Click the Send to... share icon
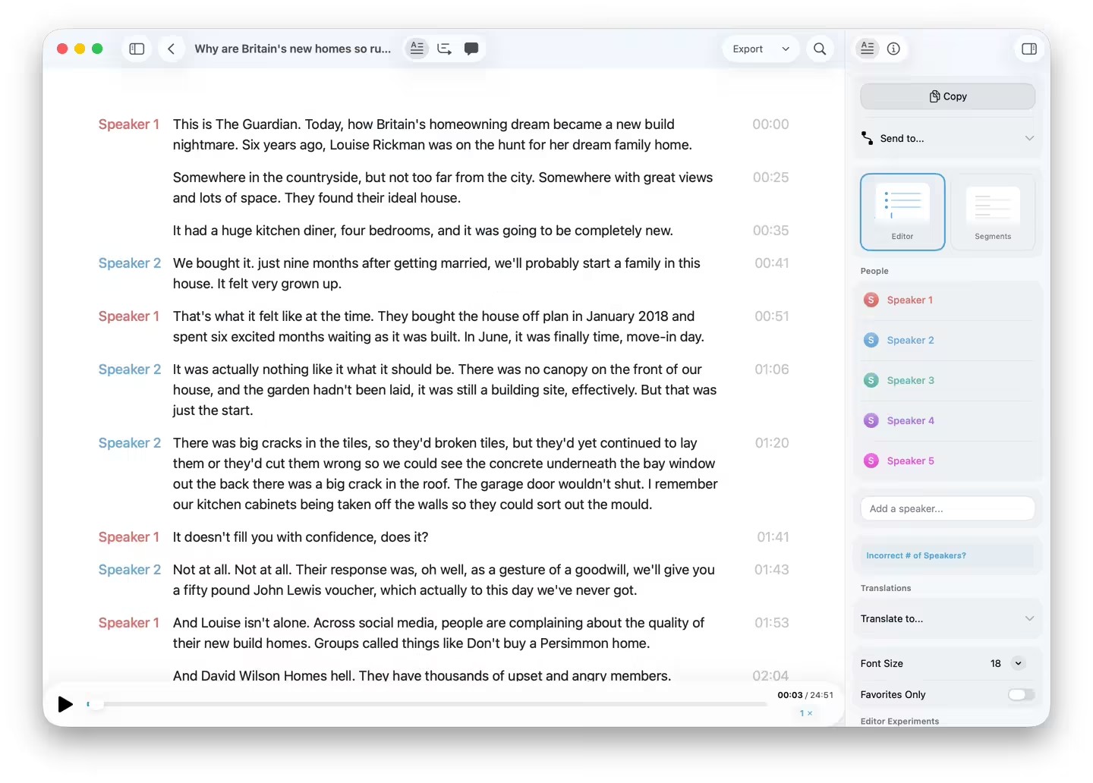 coord(867,138)
